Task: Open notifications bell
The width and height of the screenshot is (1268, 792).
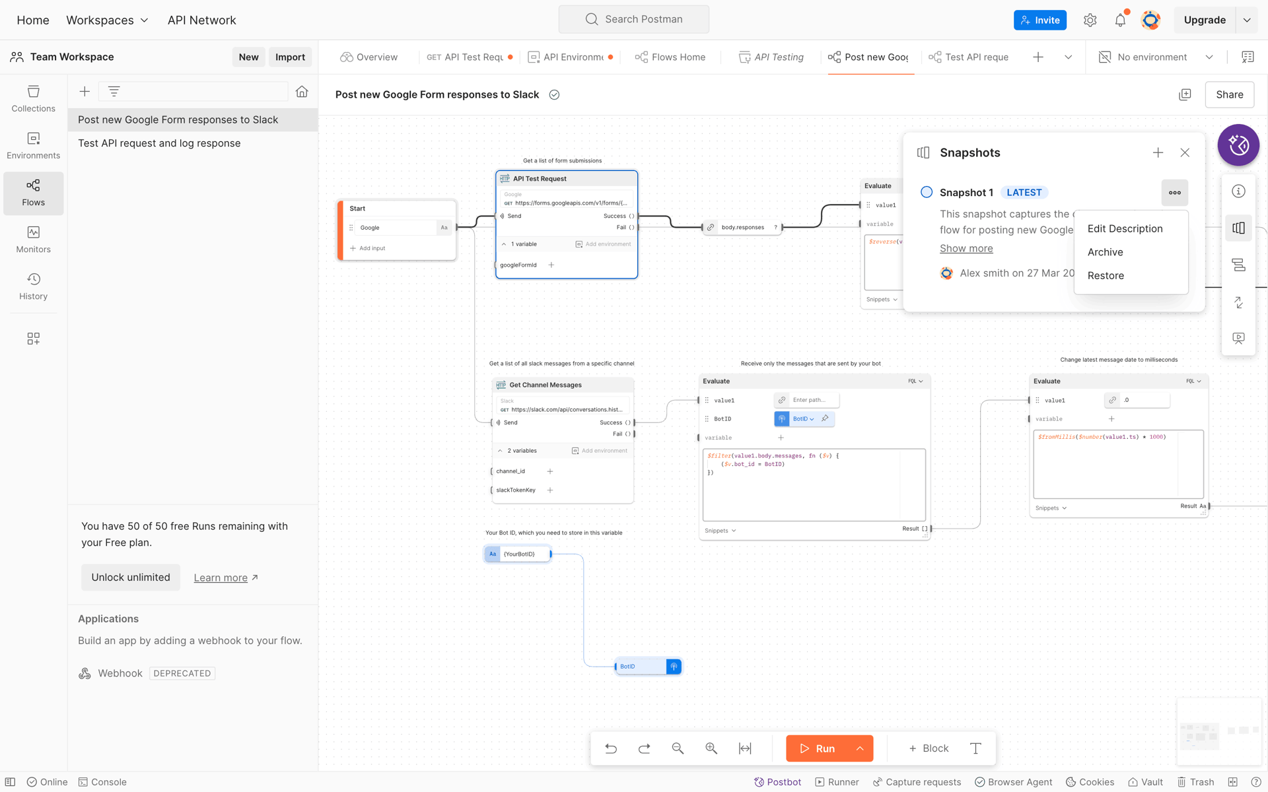Action: (1120, 20)
